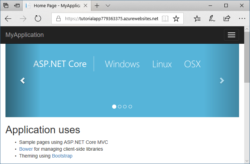
Task: Select the fourth carousel indicator dot
Action: point(130,107)
